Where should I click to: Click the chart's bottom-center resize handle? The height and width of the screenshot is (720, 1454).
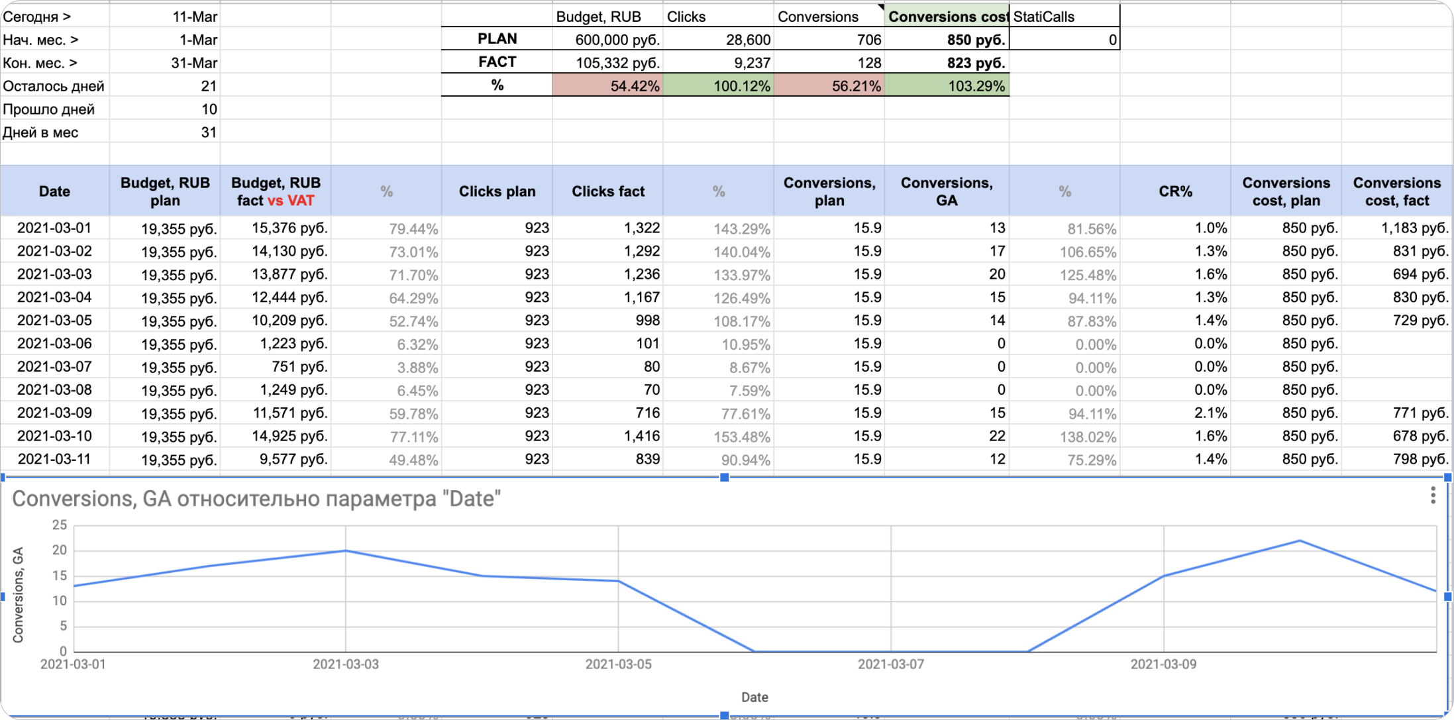pyautogui.click(x=724, y=715)
